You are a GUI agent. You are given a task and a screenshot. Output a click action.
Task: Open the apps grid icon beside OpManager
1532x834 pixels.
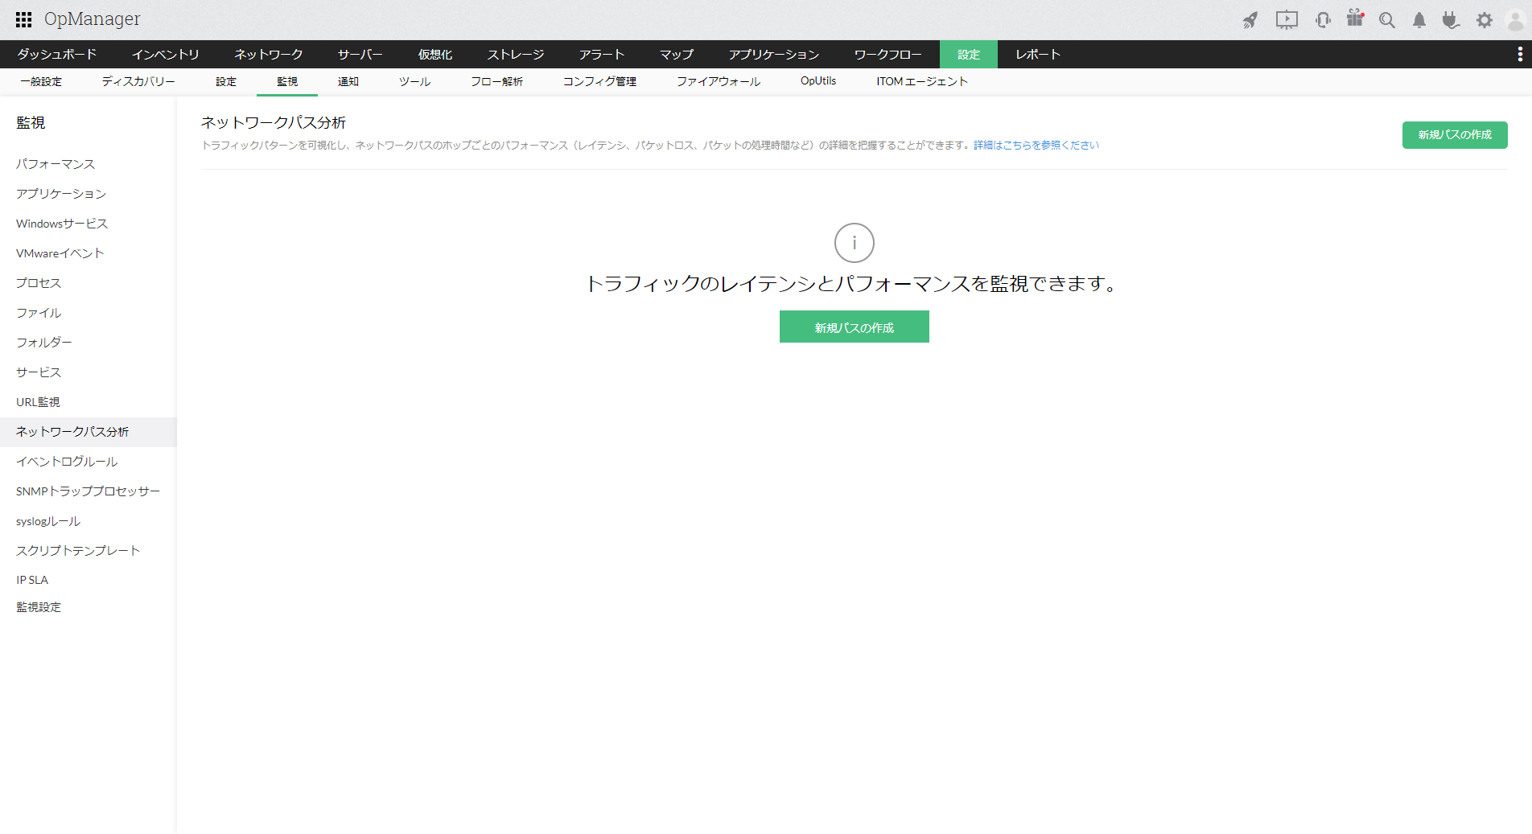point(23,19)
